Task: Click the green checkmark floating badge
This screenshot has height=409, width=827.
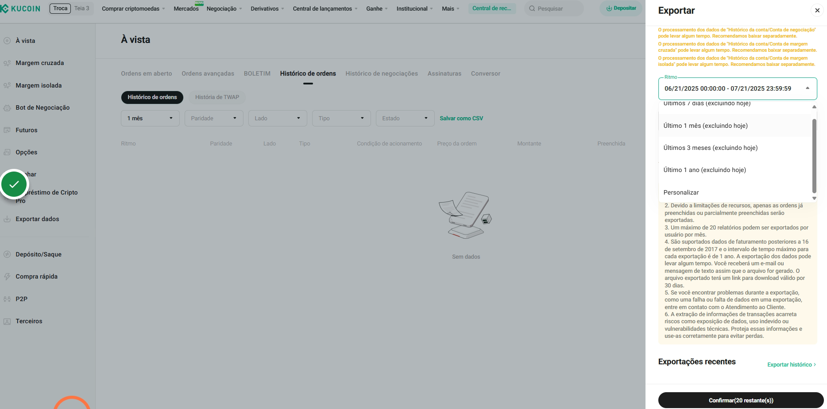Action: click(14, 184)
